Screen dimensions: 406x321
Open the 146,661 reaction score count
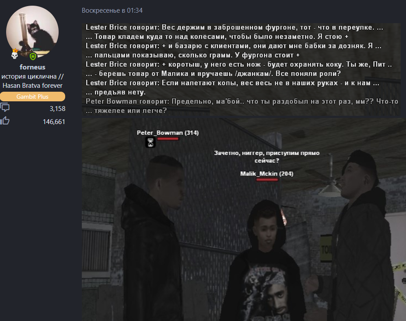pyautogui.click(x=54, y=122)
